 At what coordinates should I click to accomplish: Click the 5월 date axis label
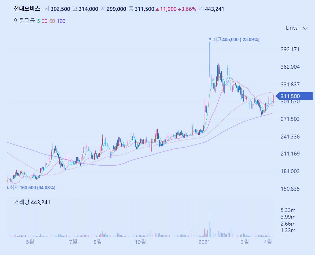coord(30,242)
